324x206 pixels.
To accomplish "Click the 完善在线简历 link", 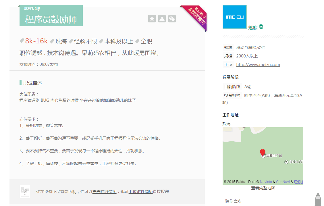I will click(104, 192).
